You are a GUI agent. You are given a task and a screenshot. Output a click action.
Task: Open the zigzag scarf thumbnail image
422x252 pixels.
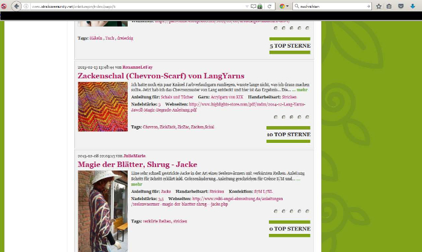coord(103,107)
